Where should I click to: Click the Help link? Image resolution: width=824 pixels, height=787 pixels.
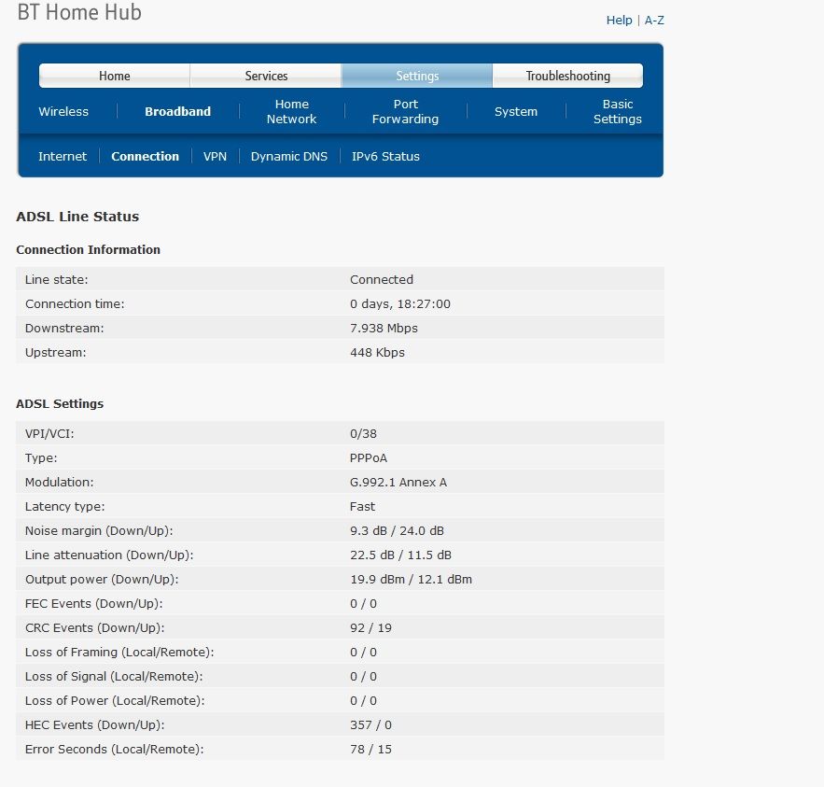coord(619,20)
